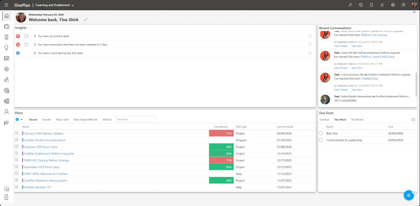Open the settings gear in top bar
Viewport: 420px width, 206px height.
tap(393, 5)
